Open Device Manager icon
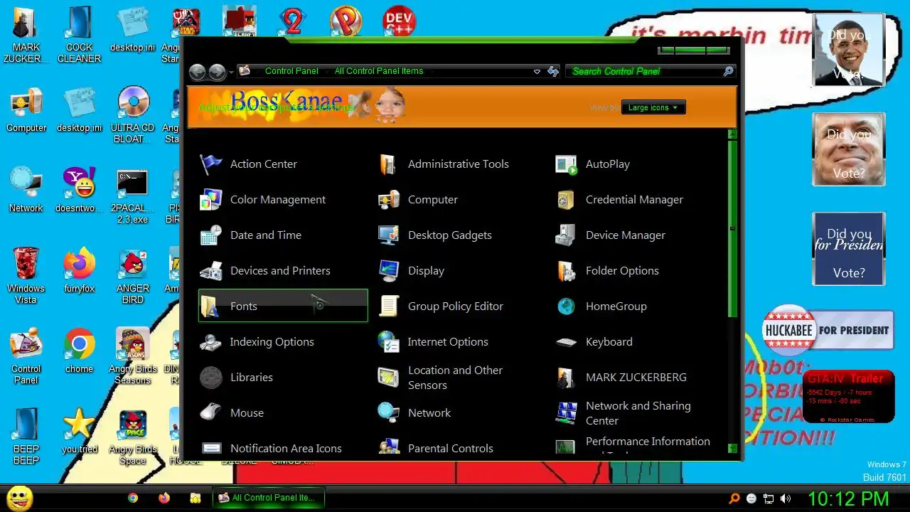The image size is (910, 512). [566, 235]
